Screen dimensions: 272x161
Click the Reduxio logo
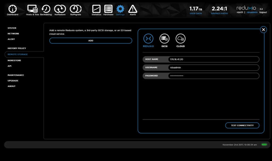246,8
